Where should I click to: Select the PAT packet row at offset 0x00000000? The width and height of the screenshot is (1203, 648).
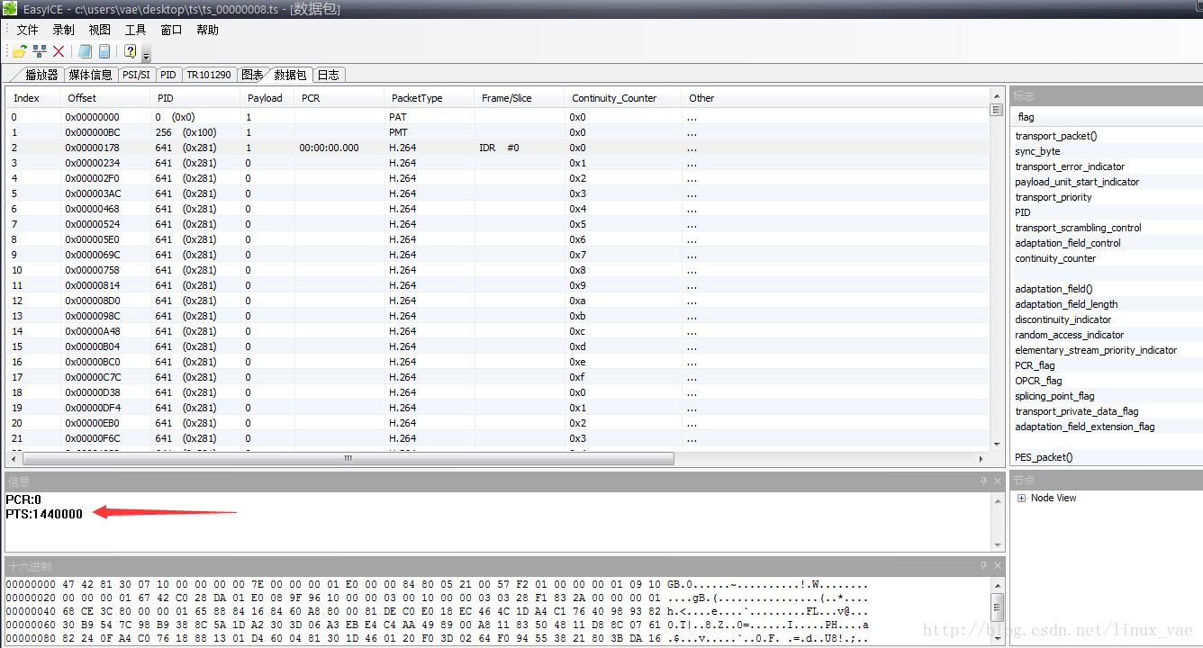tap(498, 117)
